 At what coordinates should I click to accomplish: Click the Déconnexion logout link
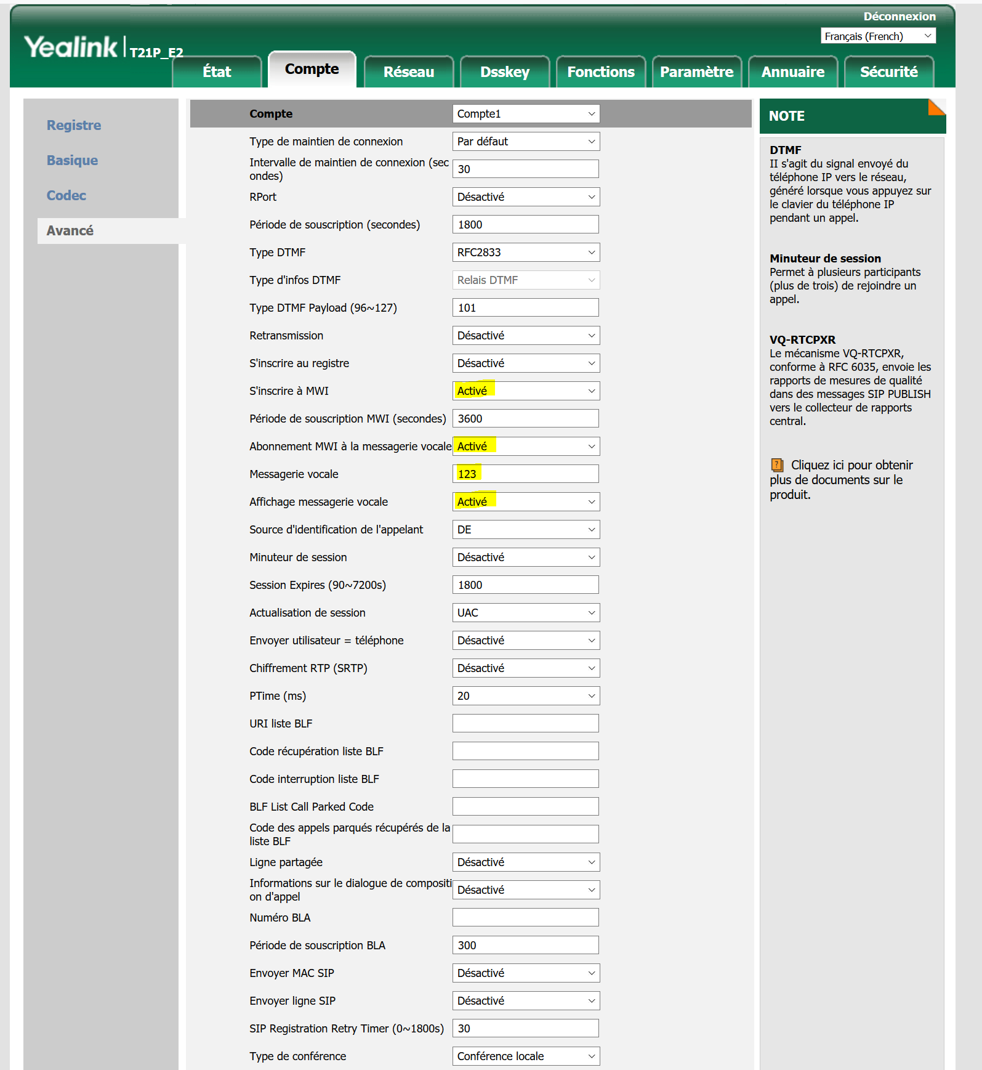coord(899,17)
